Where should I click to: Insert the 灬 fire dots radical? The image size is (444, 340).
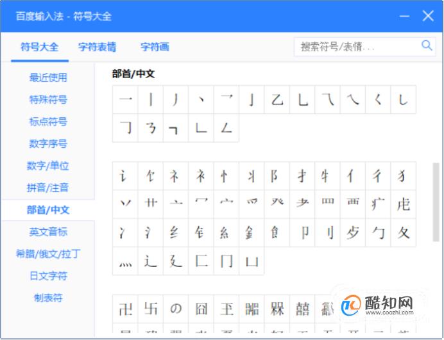pyautogui.click(x=125, y=261)
